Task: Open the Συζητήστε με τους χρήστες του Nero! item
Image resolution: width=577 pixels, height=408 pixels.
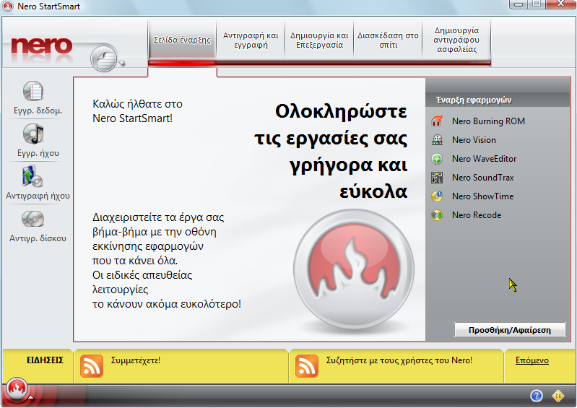Action: (x=399, y=360)
